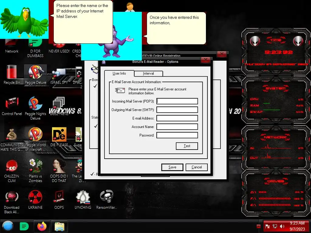Click the envelope icon in account information
Image resolution: width=311 pixels, height=233 pixels.
[x=120, y=90]
